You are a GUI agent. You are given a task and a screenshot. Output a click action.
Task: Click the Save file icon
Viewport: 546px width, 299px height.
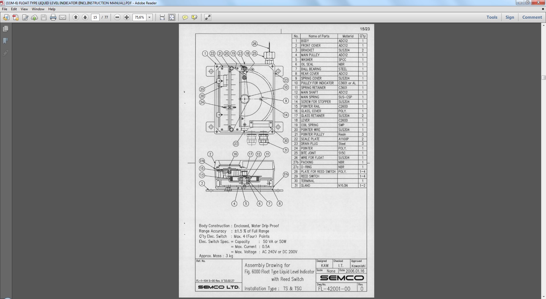pos(44,17)
